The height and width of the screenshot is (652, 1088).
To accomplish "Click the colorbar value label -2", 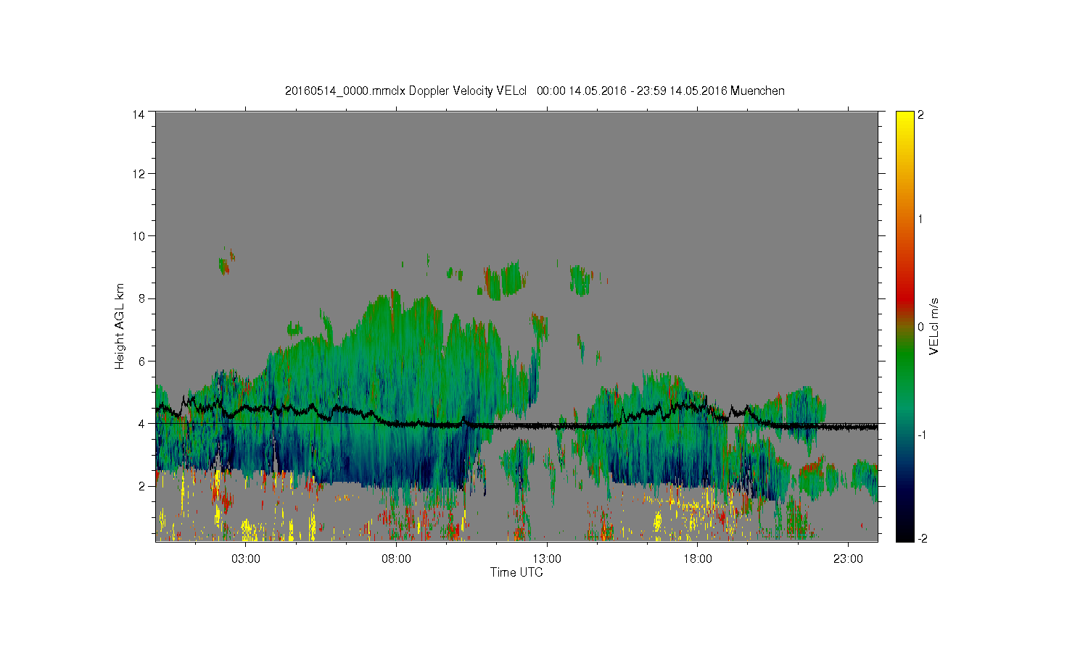I will click(922, 539).
